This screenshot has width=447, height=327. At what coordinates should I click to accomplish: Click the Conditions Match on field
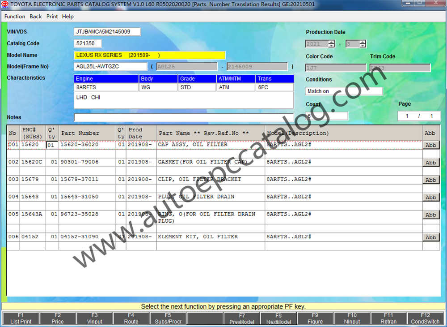(x=344, y=91)
